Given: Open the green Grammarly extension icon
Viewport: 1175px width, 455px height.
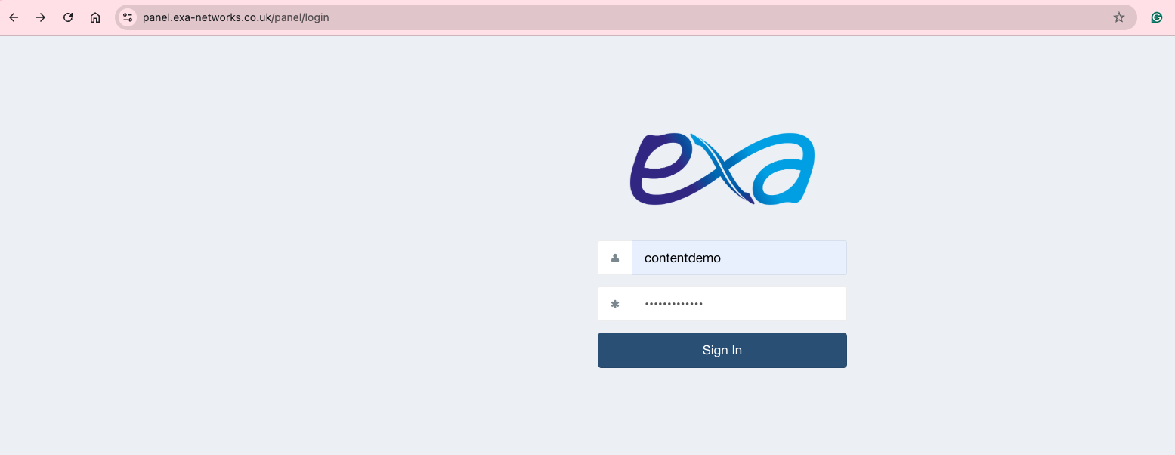Looking at the screenshot, I should coord(1157,17).
